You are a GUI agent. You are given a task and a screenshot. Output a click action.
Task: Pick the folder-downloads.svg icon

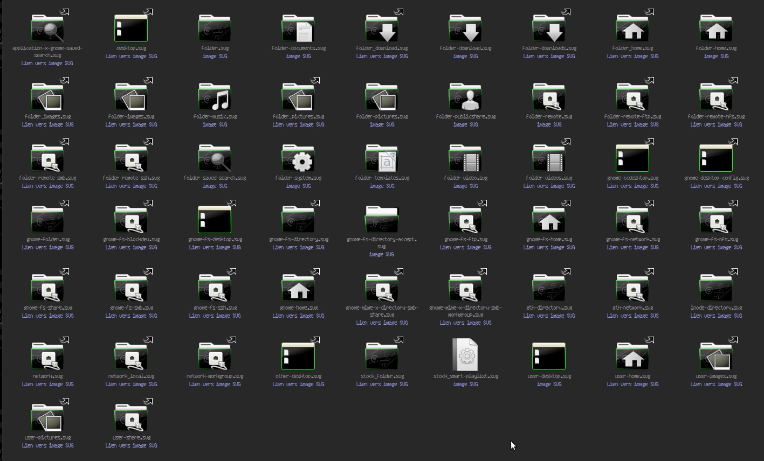(x=549, y=28)
